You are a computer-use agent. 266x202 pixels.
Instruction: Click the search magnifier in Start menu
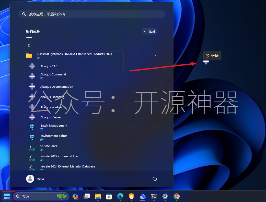pos(24,14)
